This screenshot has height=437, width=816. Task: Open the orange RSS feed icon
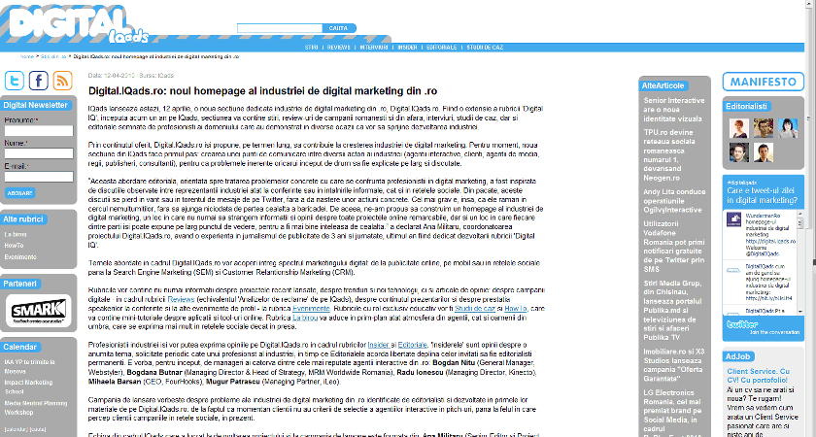(62, 81)
